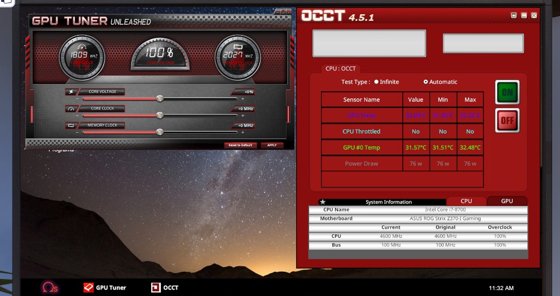The width and height of the screenshot is (560, 296).
Task: Stop the OCCT test with OFF button
Action: click(x=508, y=120)
